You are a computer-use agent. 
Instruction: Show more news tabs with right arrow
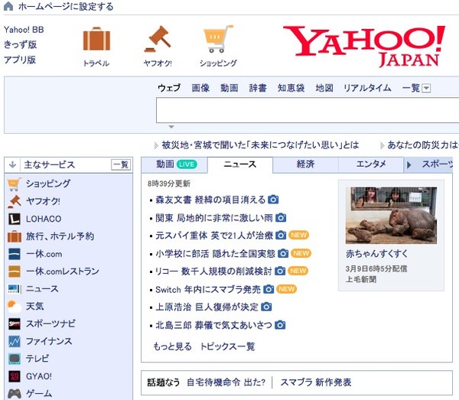pos(409,165)
